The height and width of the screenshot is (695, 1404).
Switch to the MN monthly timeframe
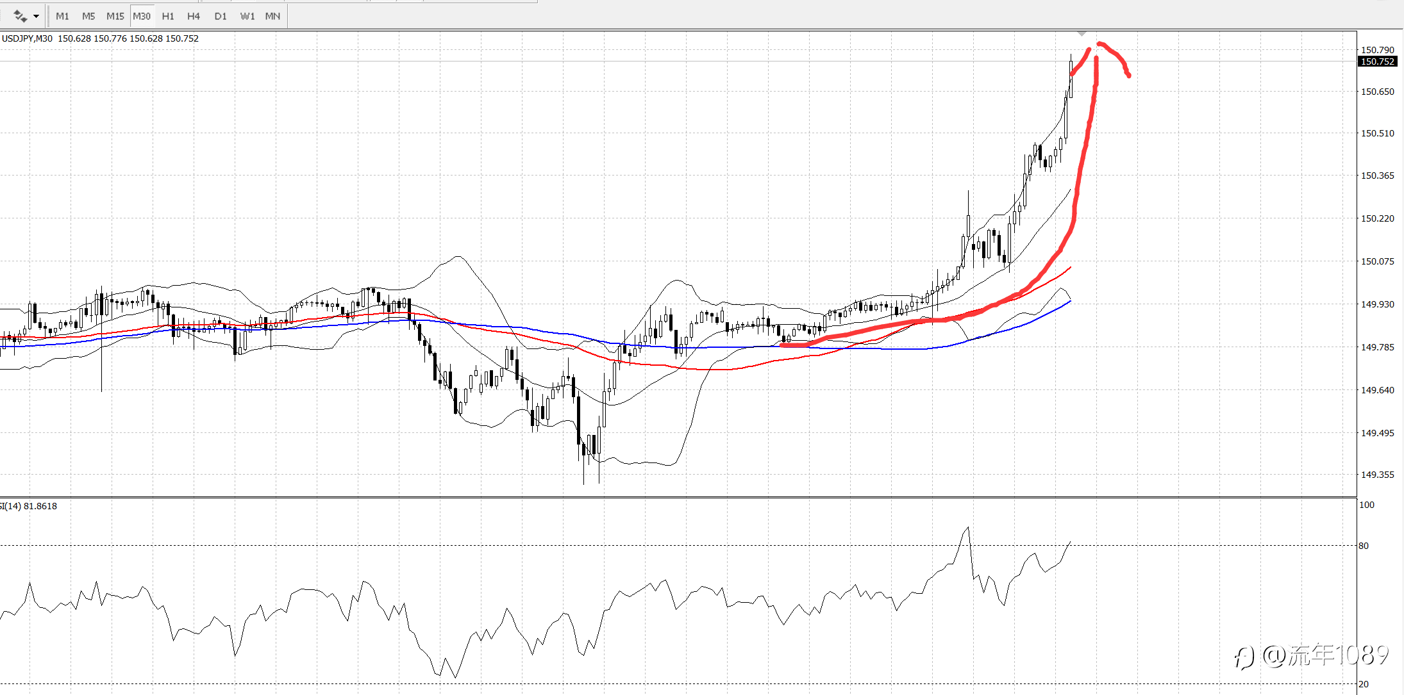pyautogui.click(x=272, y=16)
